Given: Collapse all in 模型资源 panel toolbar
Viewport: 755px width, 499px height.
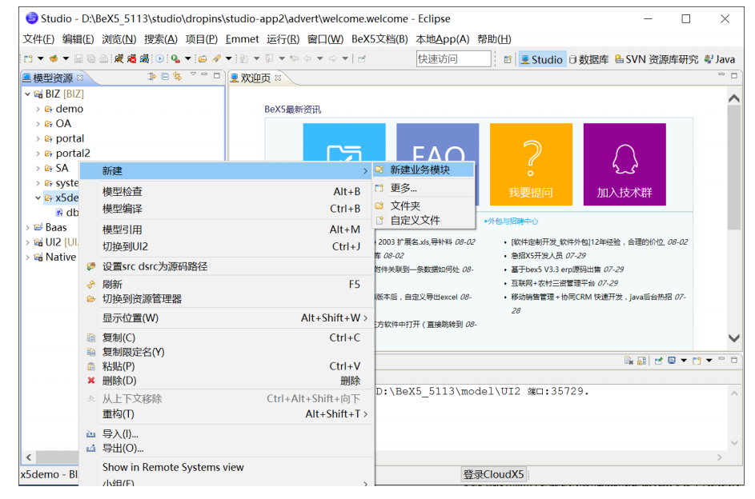Looking at the screenshot, I should (165, 75).
